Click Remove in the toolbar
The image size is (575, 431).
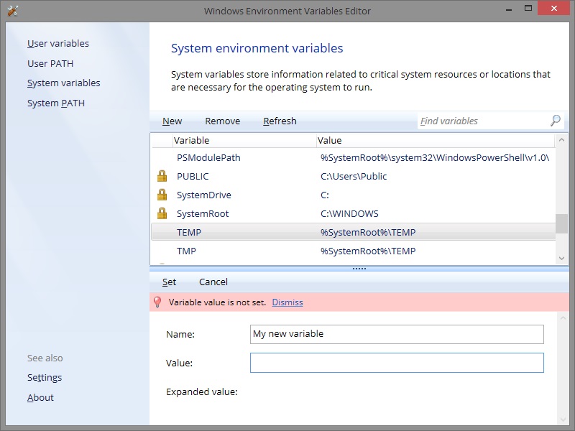[x=222, y=121]
